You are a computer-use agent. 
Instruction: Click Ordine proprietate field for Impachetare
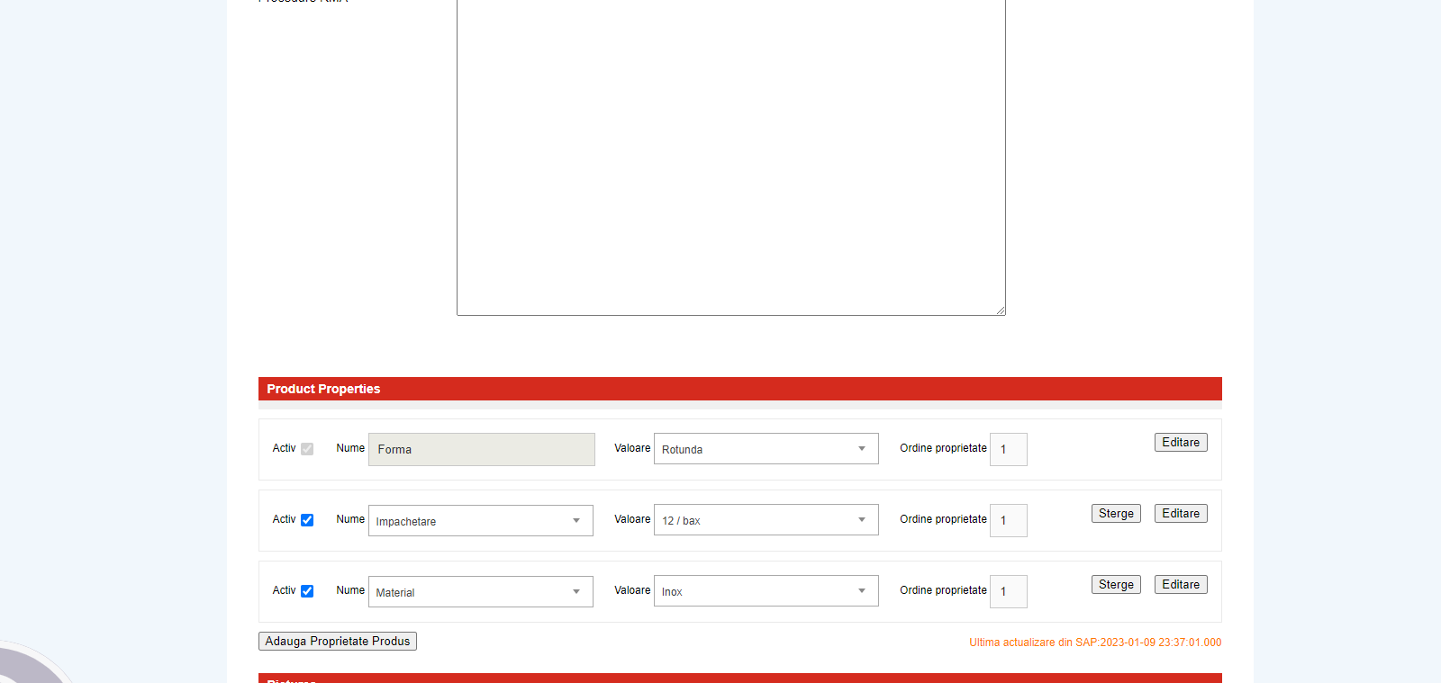[1008, 521]
